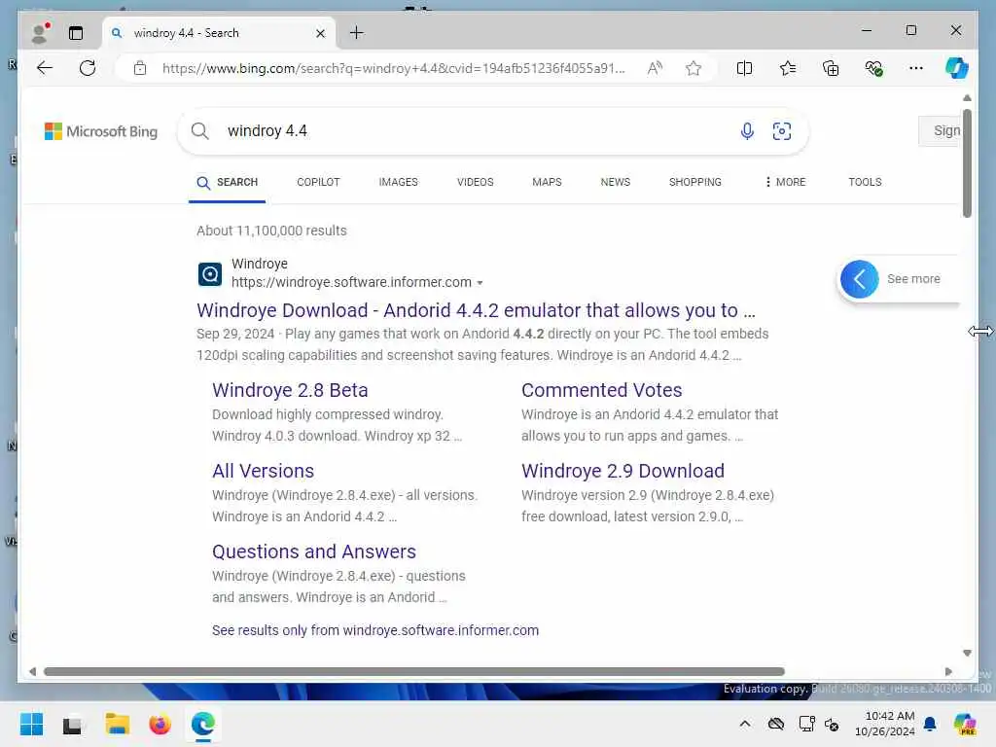
Task: Open File Explorer from taskbar
Action: click(117, 724)
